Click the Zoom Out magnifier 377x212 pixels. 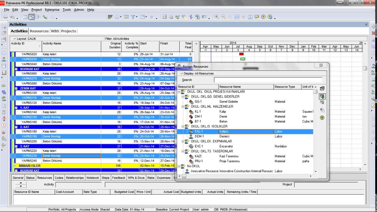pos(223,17)
